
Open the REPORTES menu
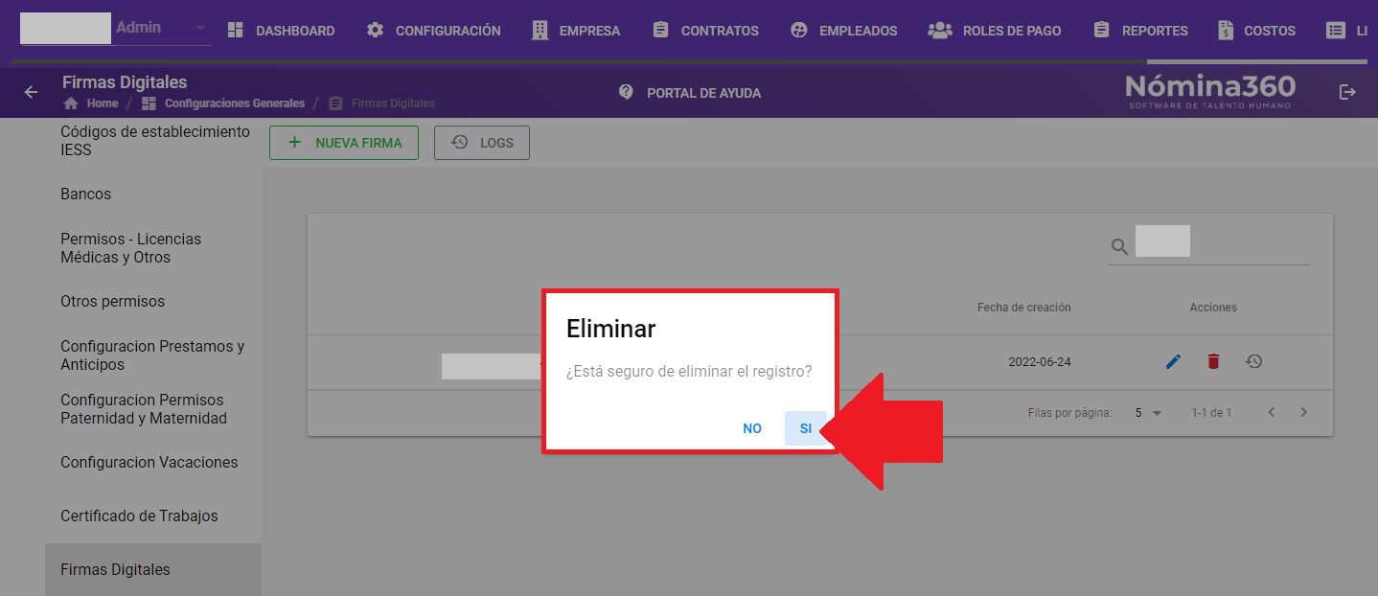(1140, 31)
